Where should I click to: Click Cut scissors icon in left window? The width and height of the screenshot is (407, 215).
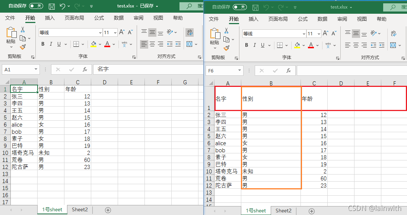pyautogui.click(x=23, y=30)
